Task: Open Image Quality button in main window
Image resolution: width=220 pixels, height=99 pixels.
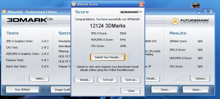Action: point(61,90)
